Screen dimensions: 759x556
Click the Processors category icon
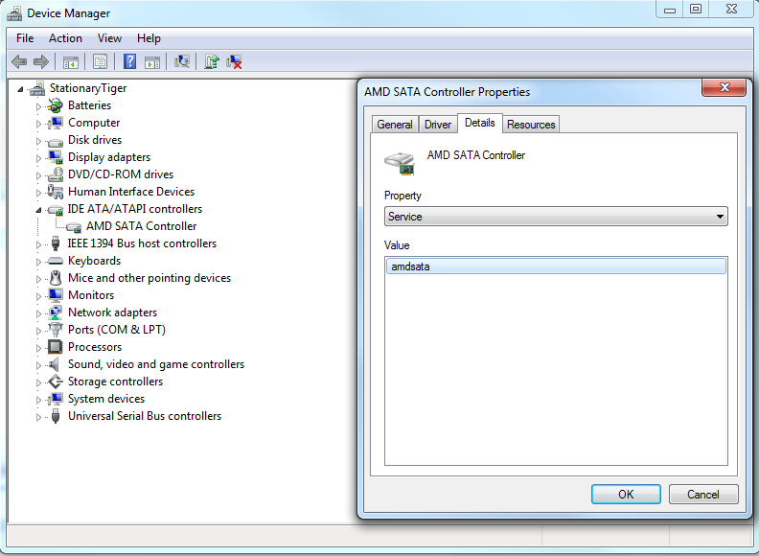(x=56, y=347)
